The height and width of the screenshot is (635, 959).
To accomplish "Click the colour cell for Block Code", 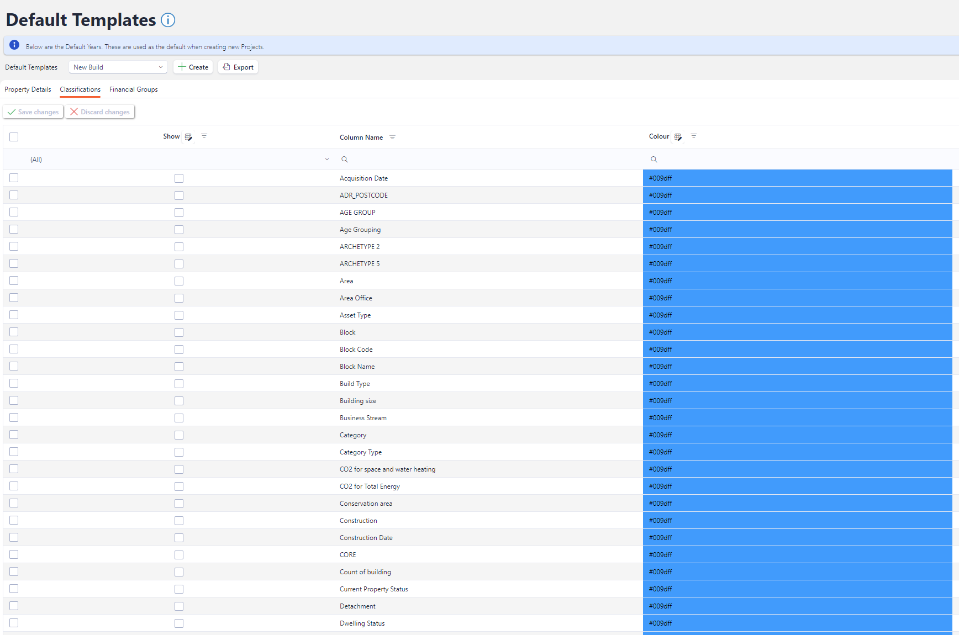I will point(797,350).
